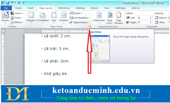Click the tab selector at ruler corner

(x=3, y=32)
